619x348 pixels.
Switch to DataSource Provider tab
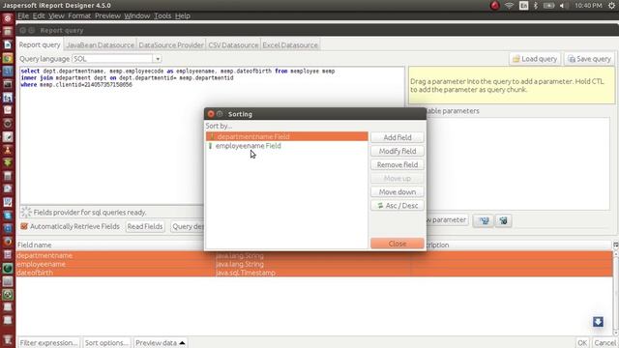[171, 45]
